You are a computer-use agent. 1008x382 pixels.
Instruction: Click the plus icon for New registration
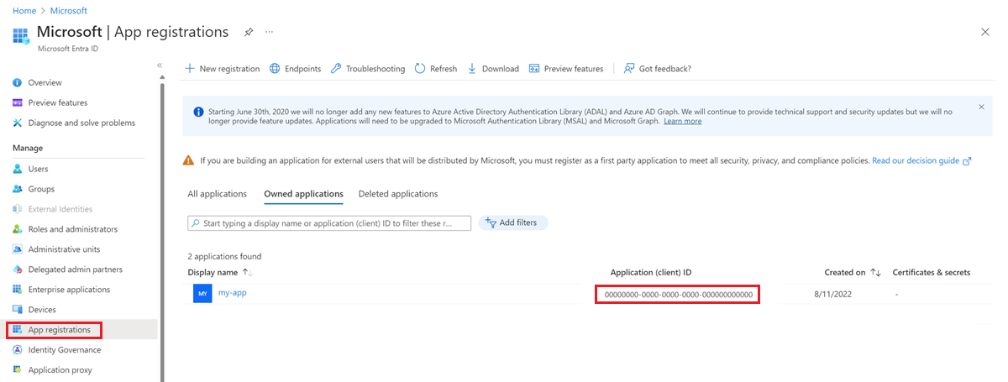click(190, 69)
